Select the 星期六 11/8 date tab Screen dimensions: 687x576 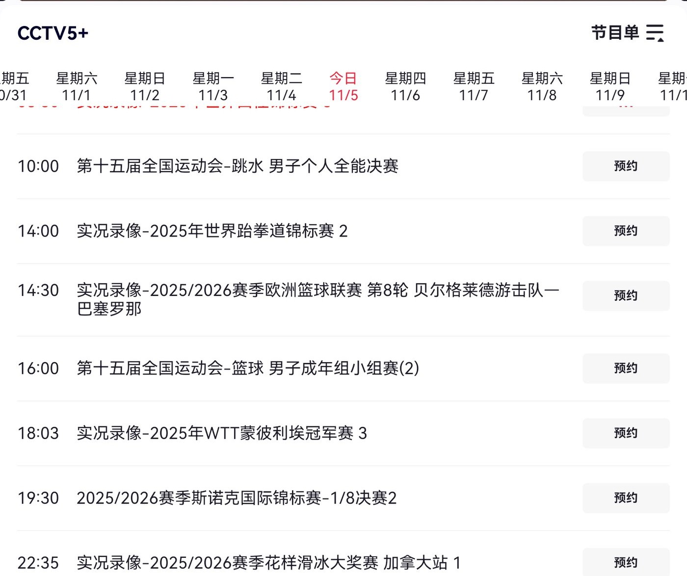click(542, 86)
